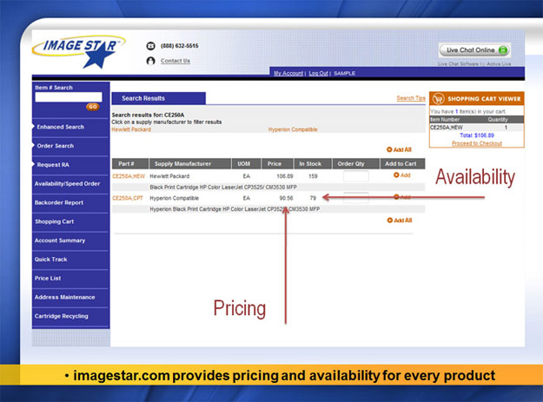Open Enhanced Search in the sidebar
Viewport: 543px width, 402px height.
61,127
